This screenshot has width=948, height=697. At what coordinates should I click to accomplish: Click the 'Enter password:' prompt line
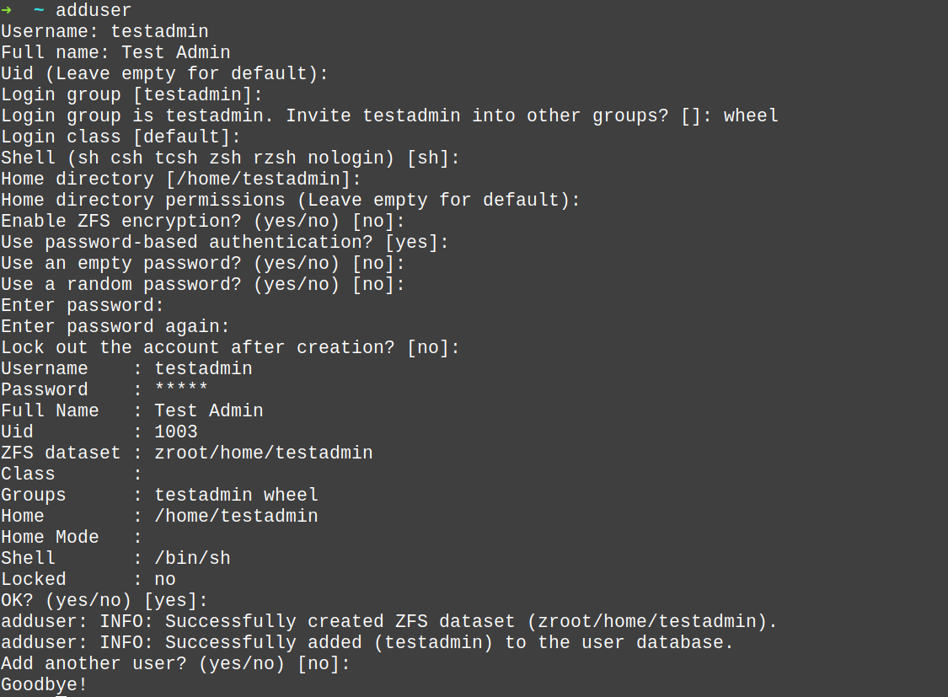83,305
